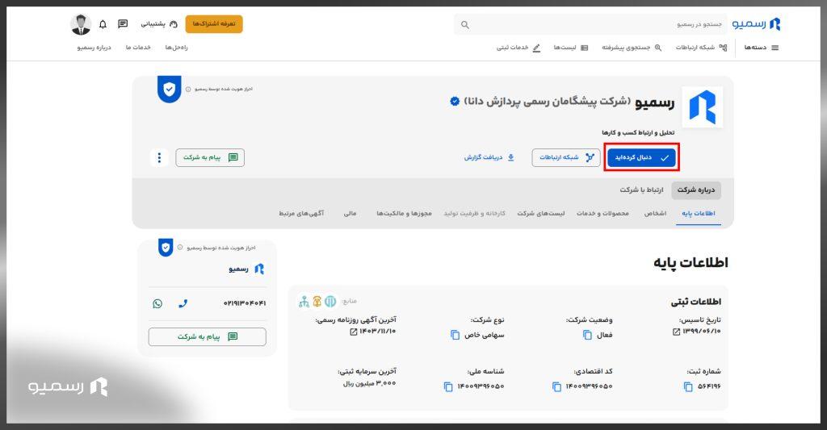
Task: Open the three-dots more options menu
Action: click(x=159, y=157)
